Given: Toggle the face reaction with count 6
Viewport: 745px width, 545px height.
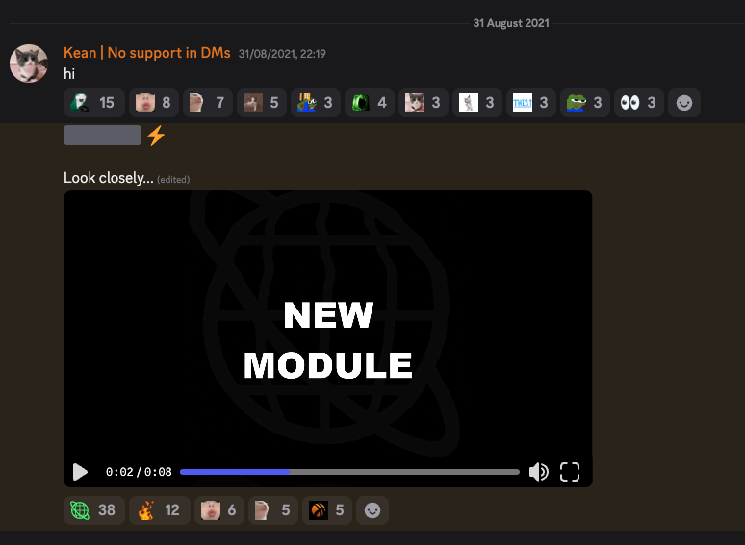Looking at the screenshot, I should (x=219, y=510).
